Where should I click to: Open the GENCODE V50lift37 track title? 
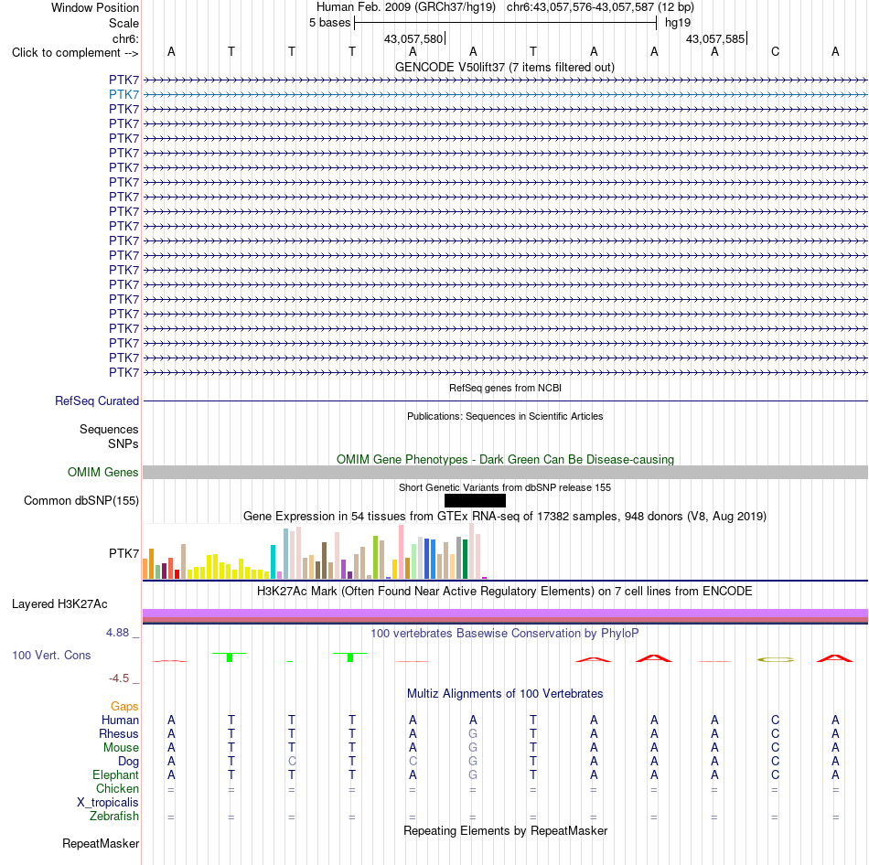[504, 68]
